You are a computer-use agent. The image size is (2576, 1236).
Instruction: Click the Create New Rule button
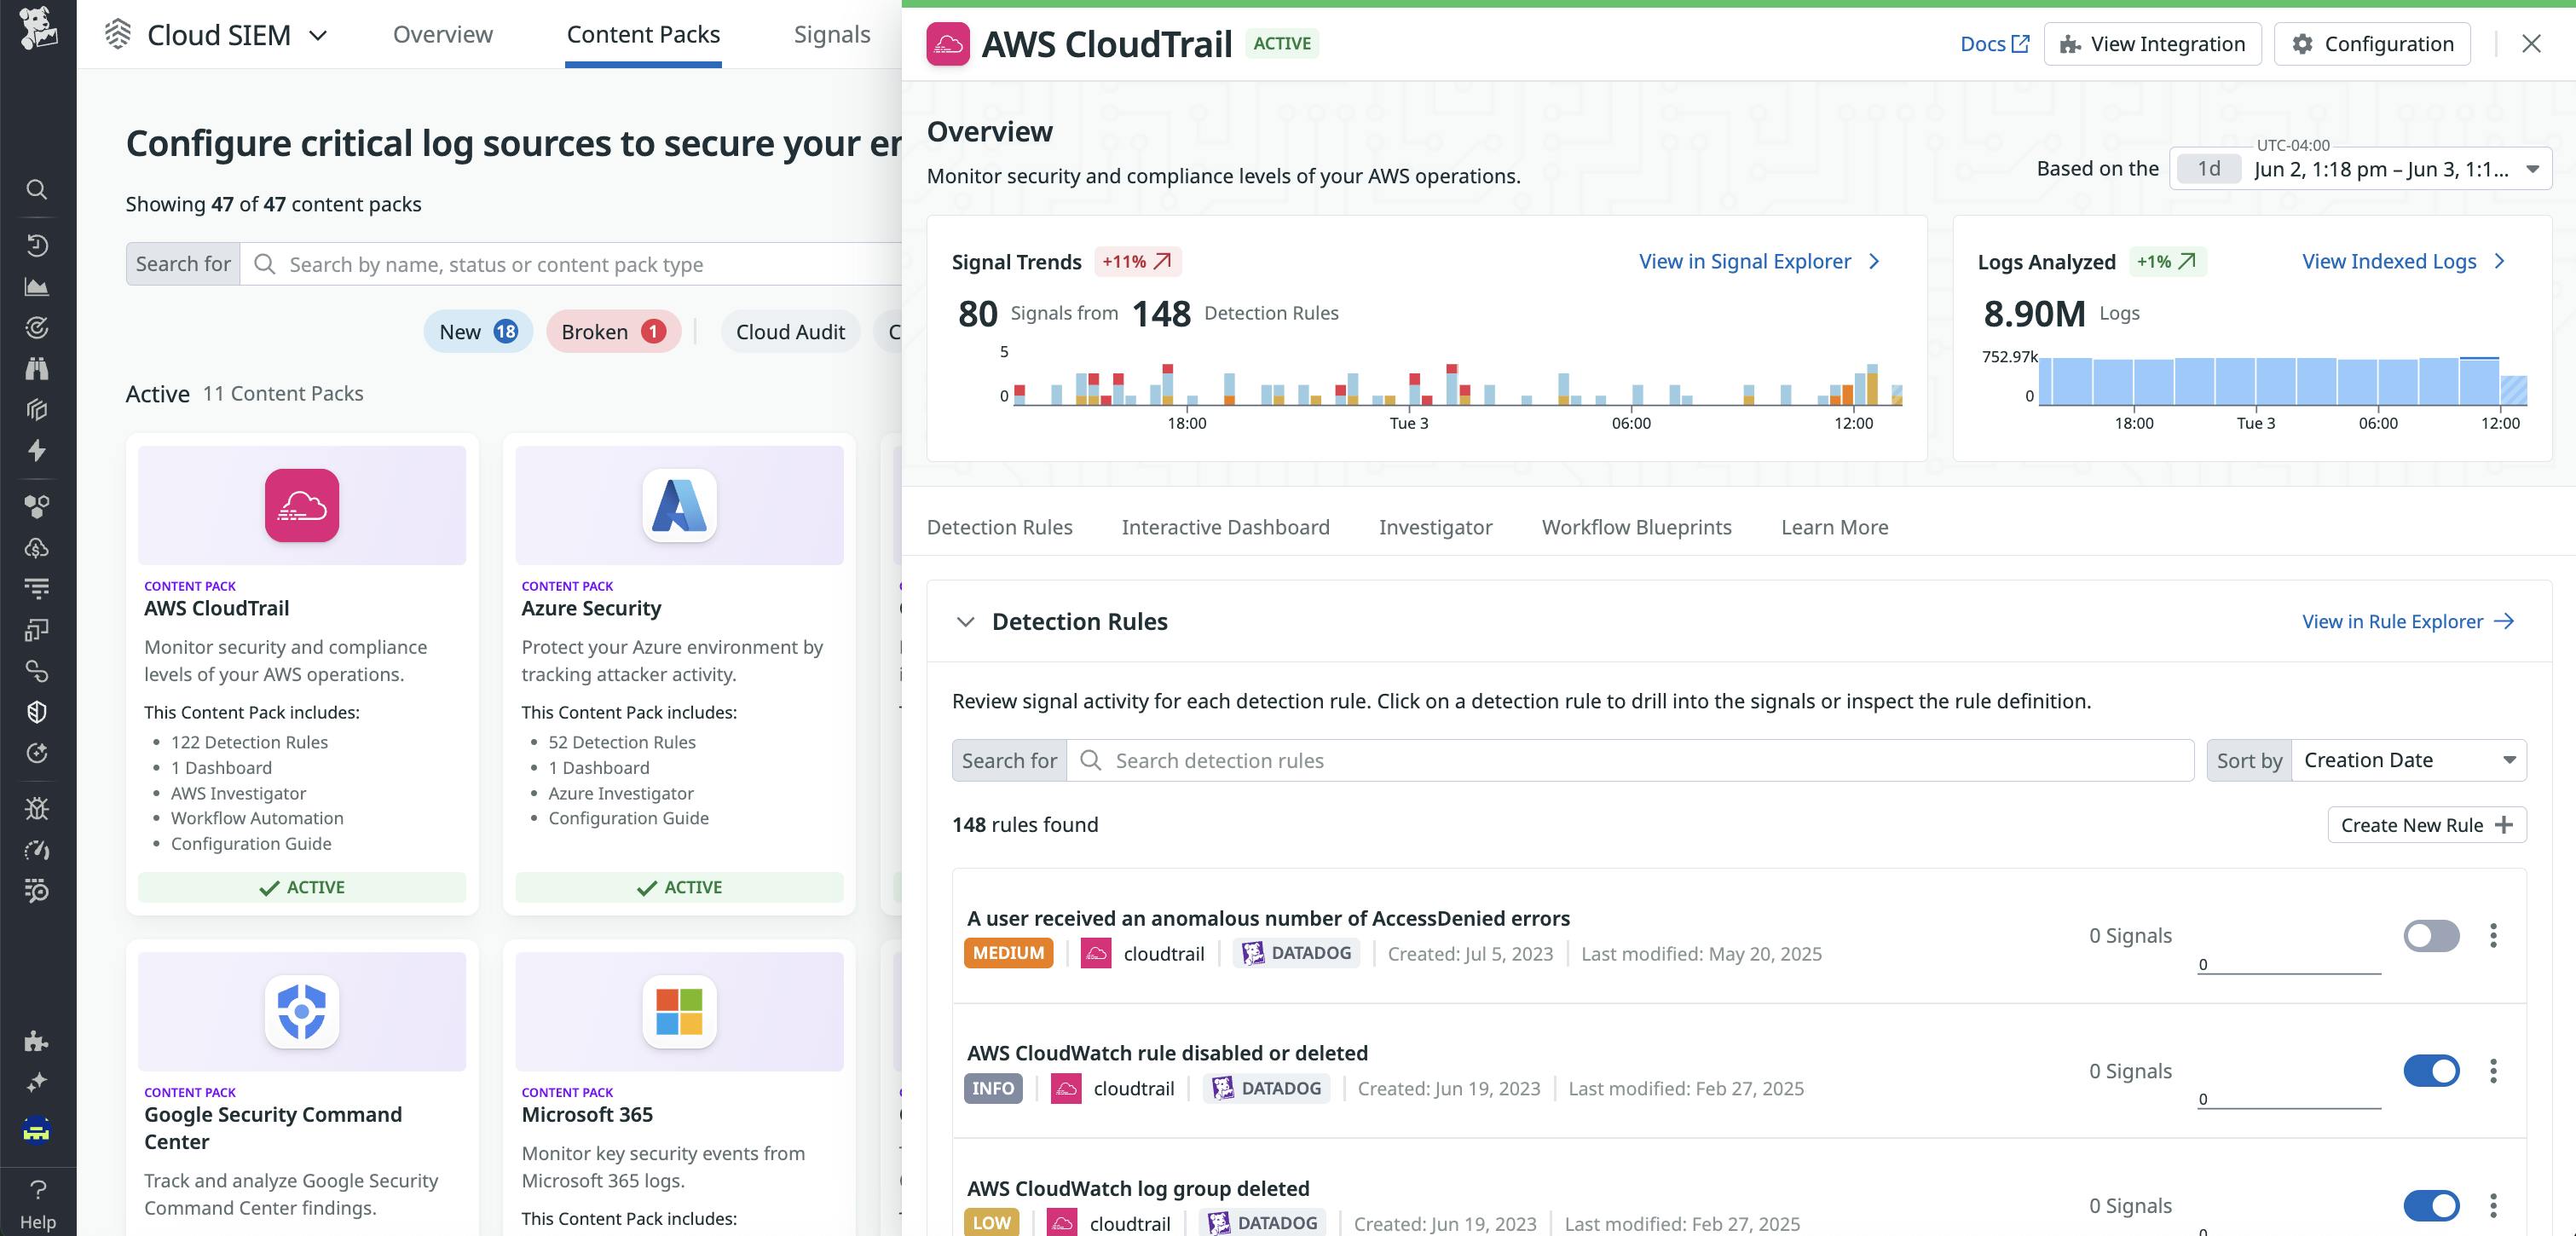2426,825
